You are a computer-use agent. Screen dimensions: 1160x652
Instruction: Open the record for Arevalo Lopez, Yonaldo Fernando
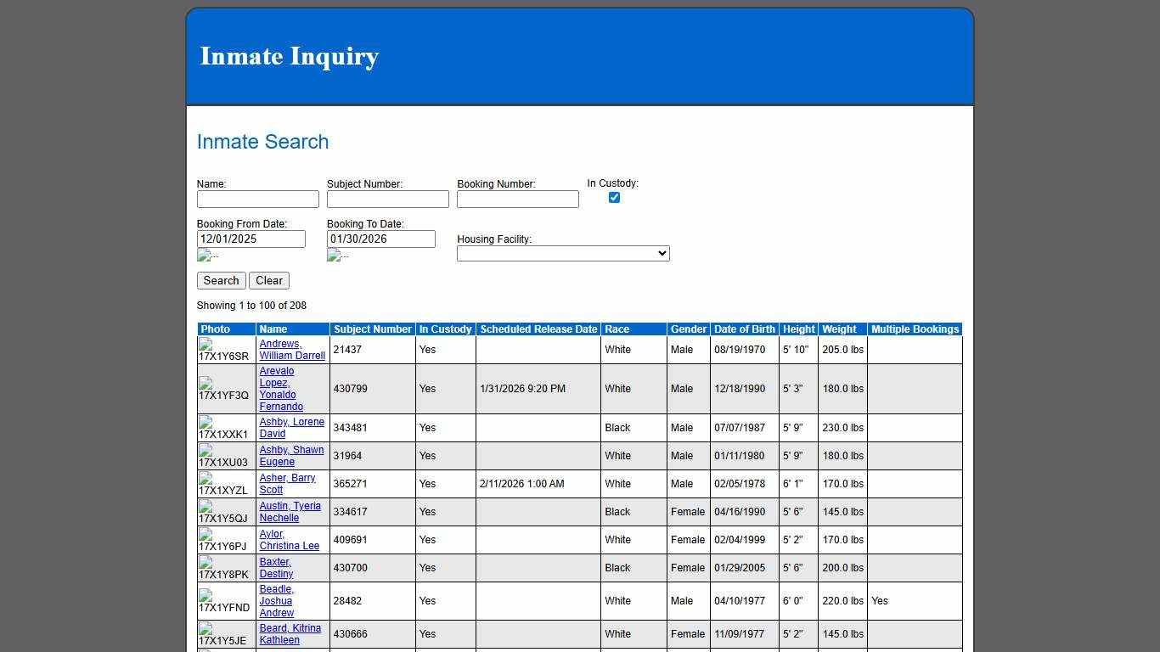click(277, 389)
